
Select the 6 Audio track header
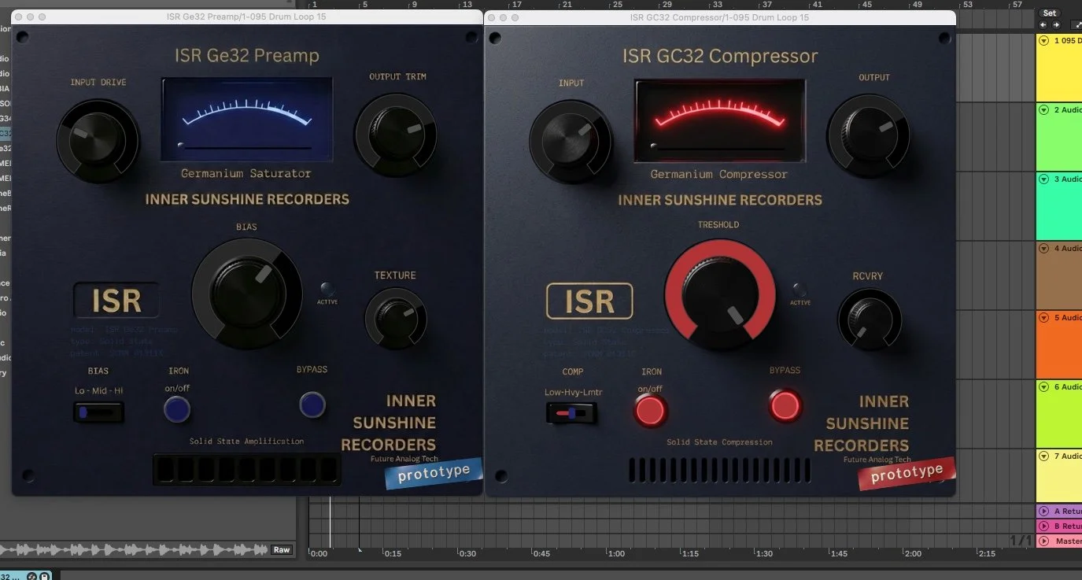coord(1059,413)
